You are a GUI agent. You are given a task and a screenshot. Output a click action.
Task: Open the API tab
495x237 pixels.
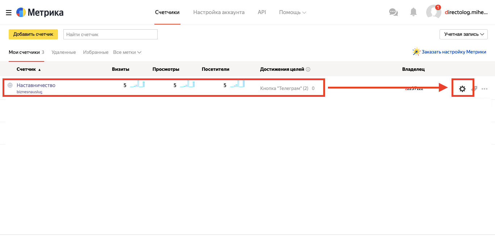click(x=262, y=12)
